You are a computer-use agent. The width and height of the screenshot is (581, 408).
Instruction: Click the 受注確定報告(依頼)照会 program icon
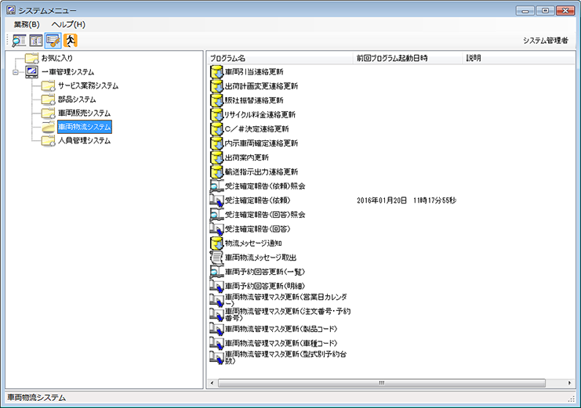click(217, 186)
